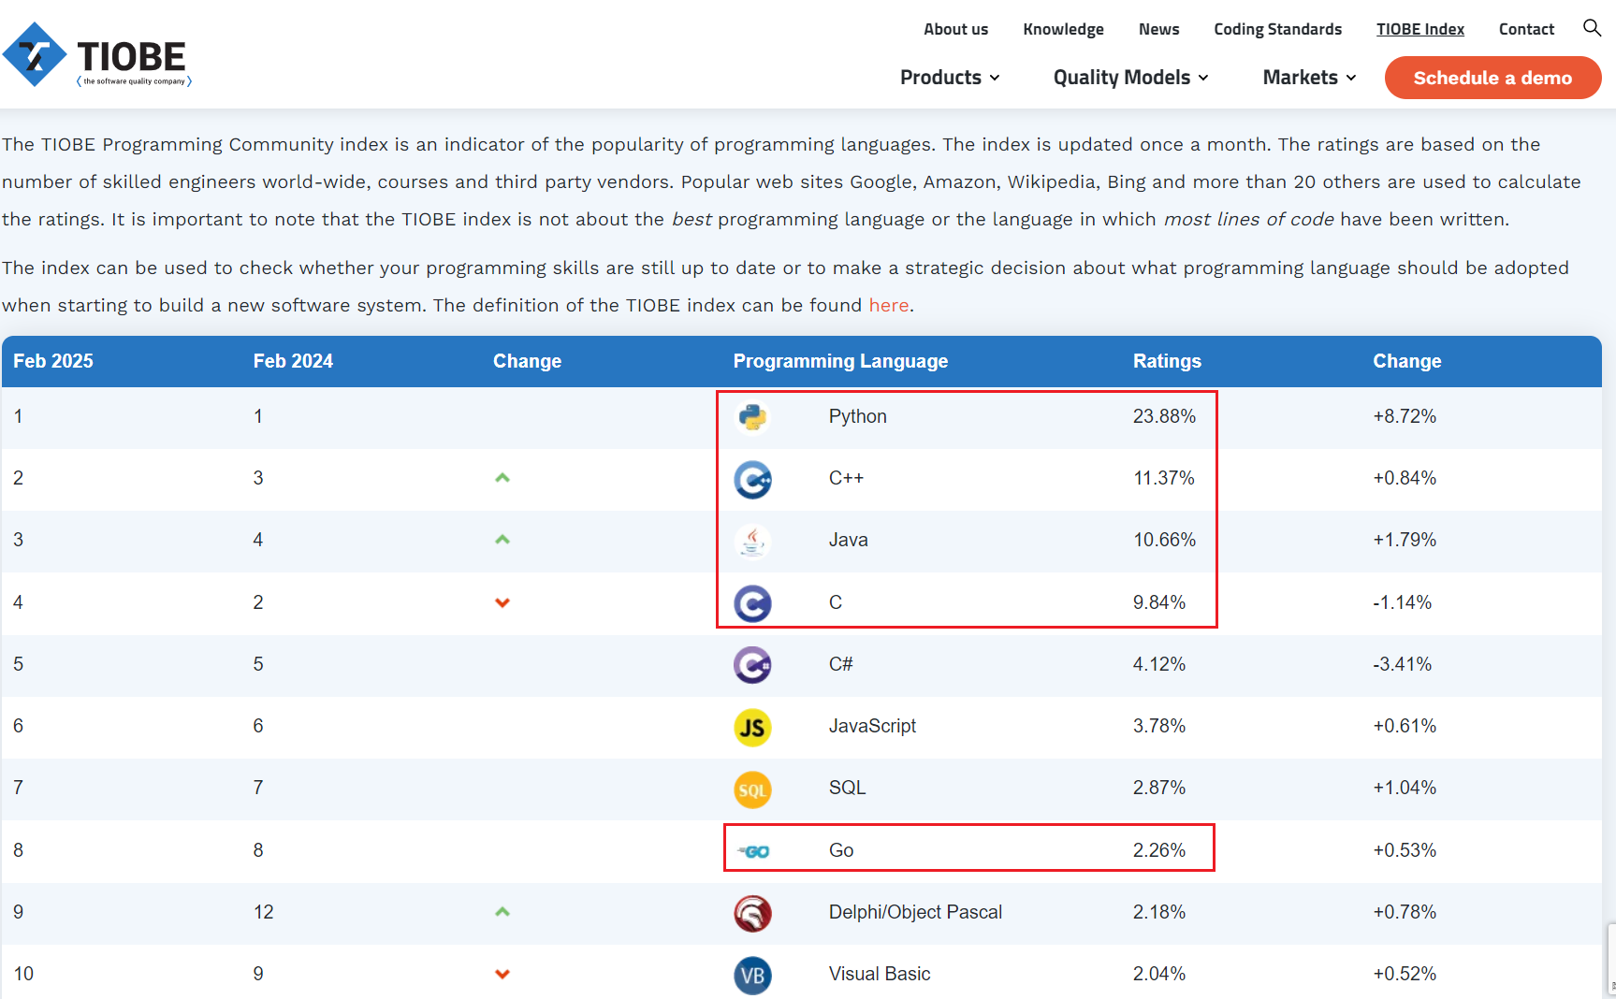
Task: Click the Programming Language column header
Action: click(840, 361)
